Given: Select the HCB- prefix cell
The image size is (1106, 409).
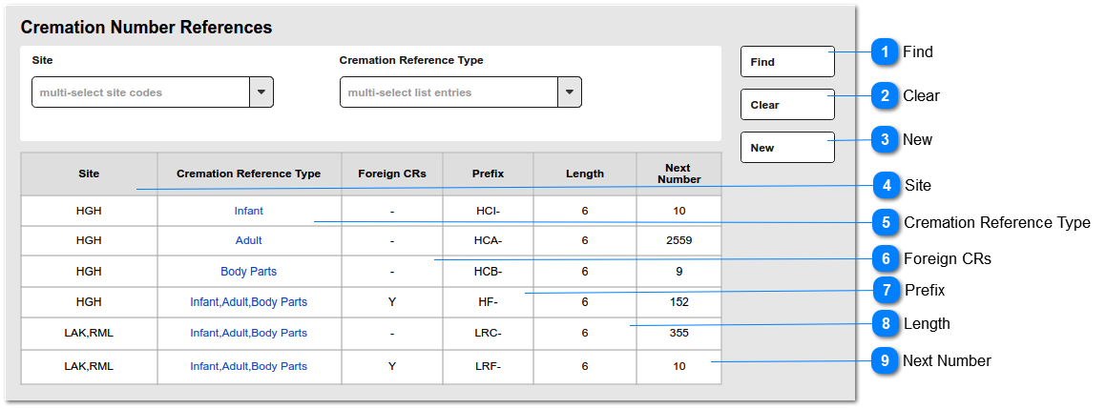Looking at the screenshot, I should (x=488, y=272).
